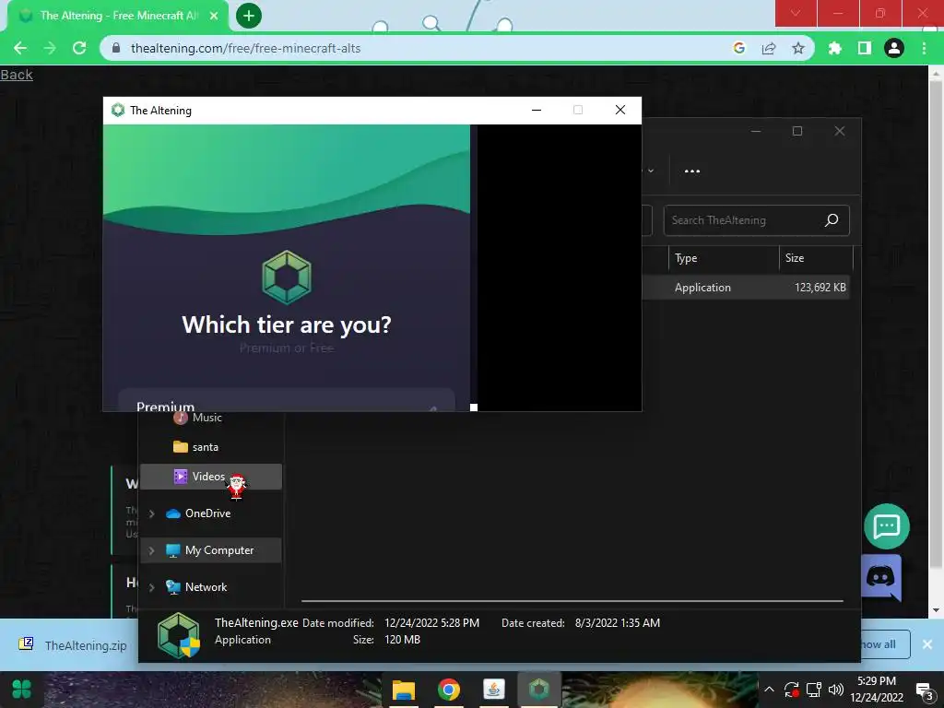Open Chrome from the taskbar
This screenshot has height=708, width=944.
click(449, 690)
